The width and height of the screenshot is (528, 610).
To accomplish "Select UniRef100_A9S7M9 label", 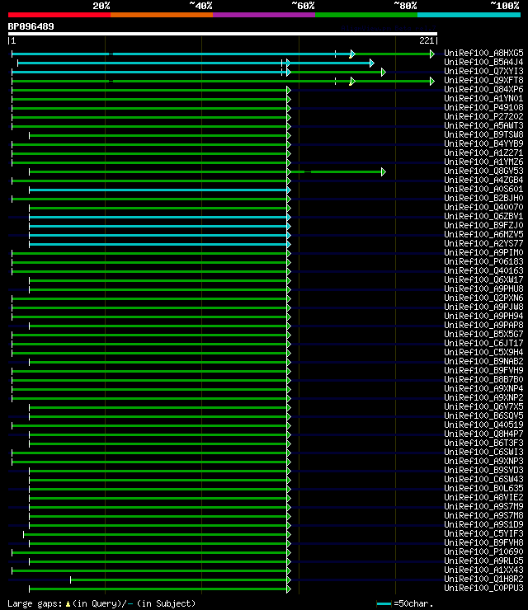I will click(x=483, y=506).
